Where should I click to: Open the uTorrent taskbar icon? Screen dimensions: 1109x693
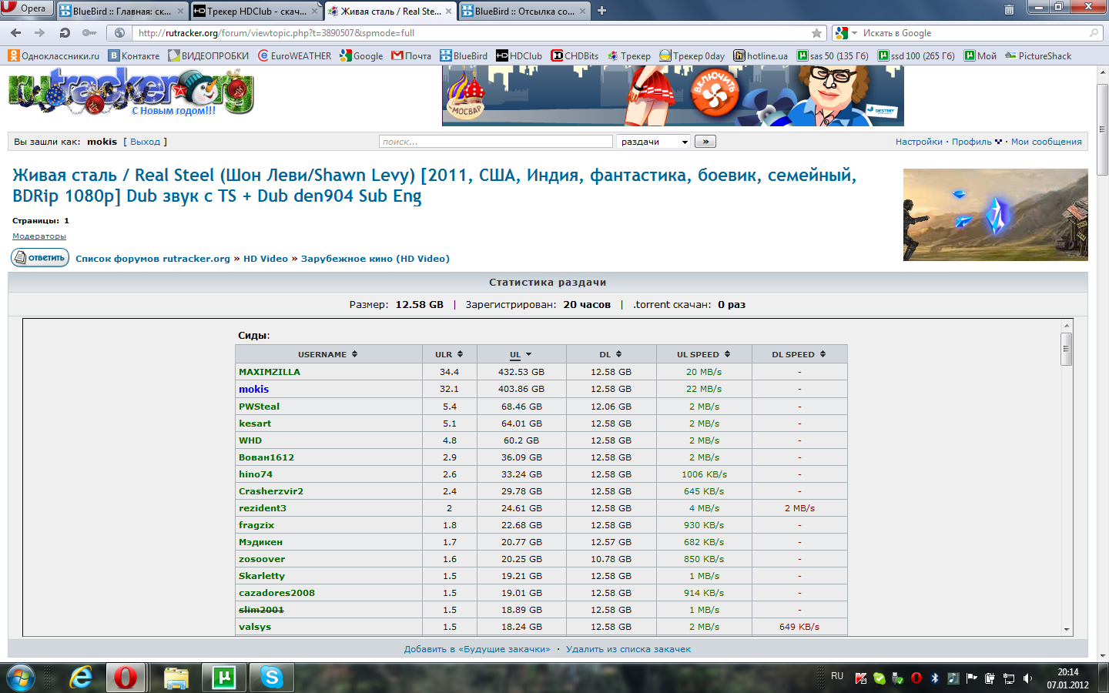pyautogui.click(x=224, y=678)
